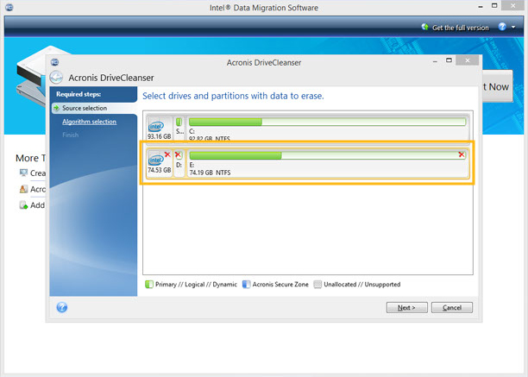Image resolution: width=528 pixels, height=377 pixels.
Task: Minimize the Acronis DriveCleanser dialog
Action: [435, 61]
